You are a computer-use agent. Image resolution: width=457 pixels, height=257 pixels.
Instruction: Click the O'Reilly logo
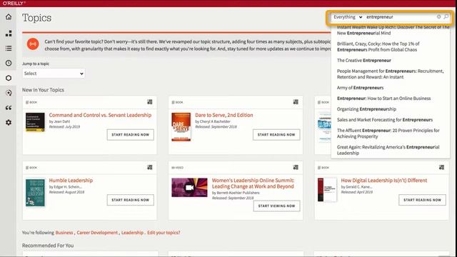pos(14,3)
